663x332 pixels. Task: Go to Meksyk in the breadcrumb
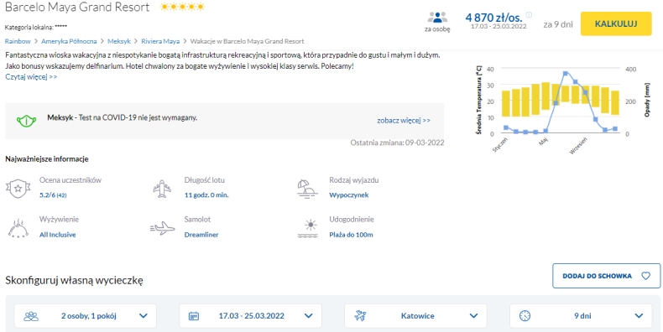pos(117,41)
